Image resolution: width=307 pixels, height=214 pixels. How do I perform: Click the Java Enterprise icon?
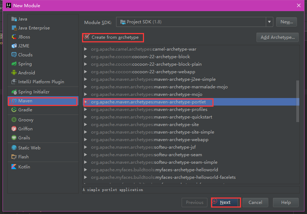[x=14, y=28]
